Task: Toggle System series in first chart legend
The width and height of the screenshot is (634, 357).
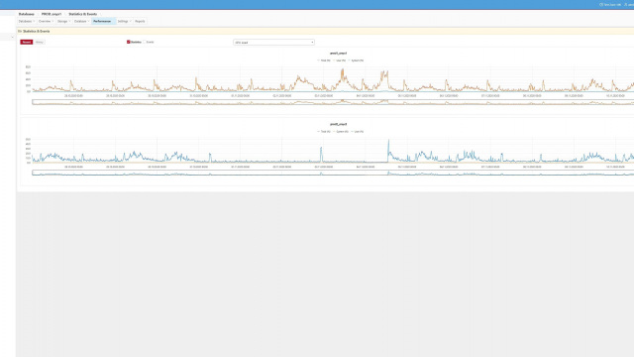Action: [357, 60]
